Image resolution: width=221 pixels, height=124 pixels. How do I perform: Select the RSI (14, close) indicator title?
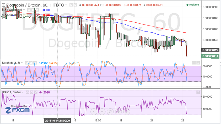[x=11, y=92]
